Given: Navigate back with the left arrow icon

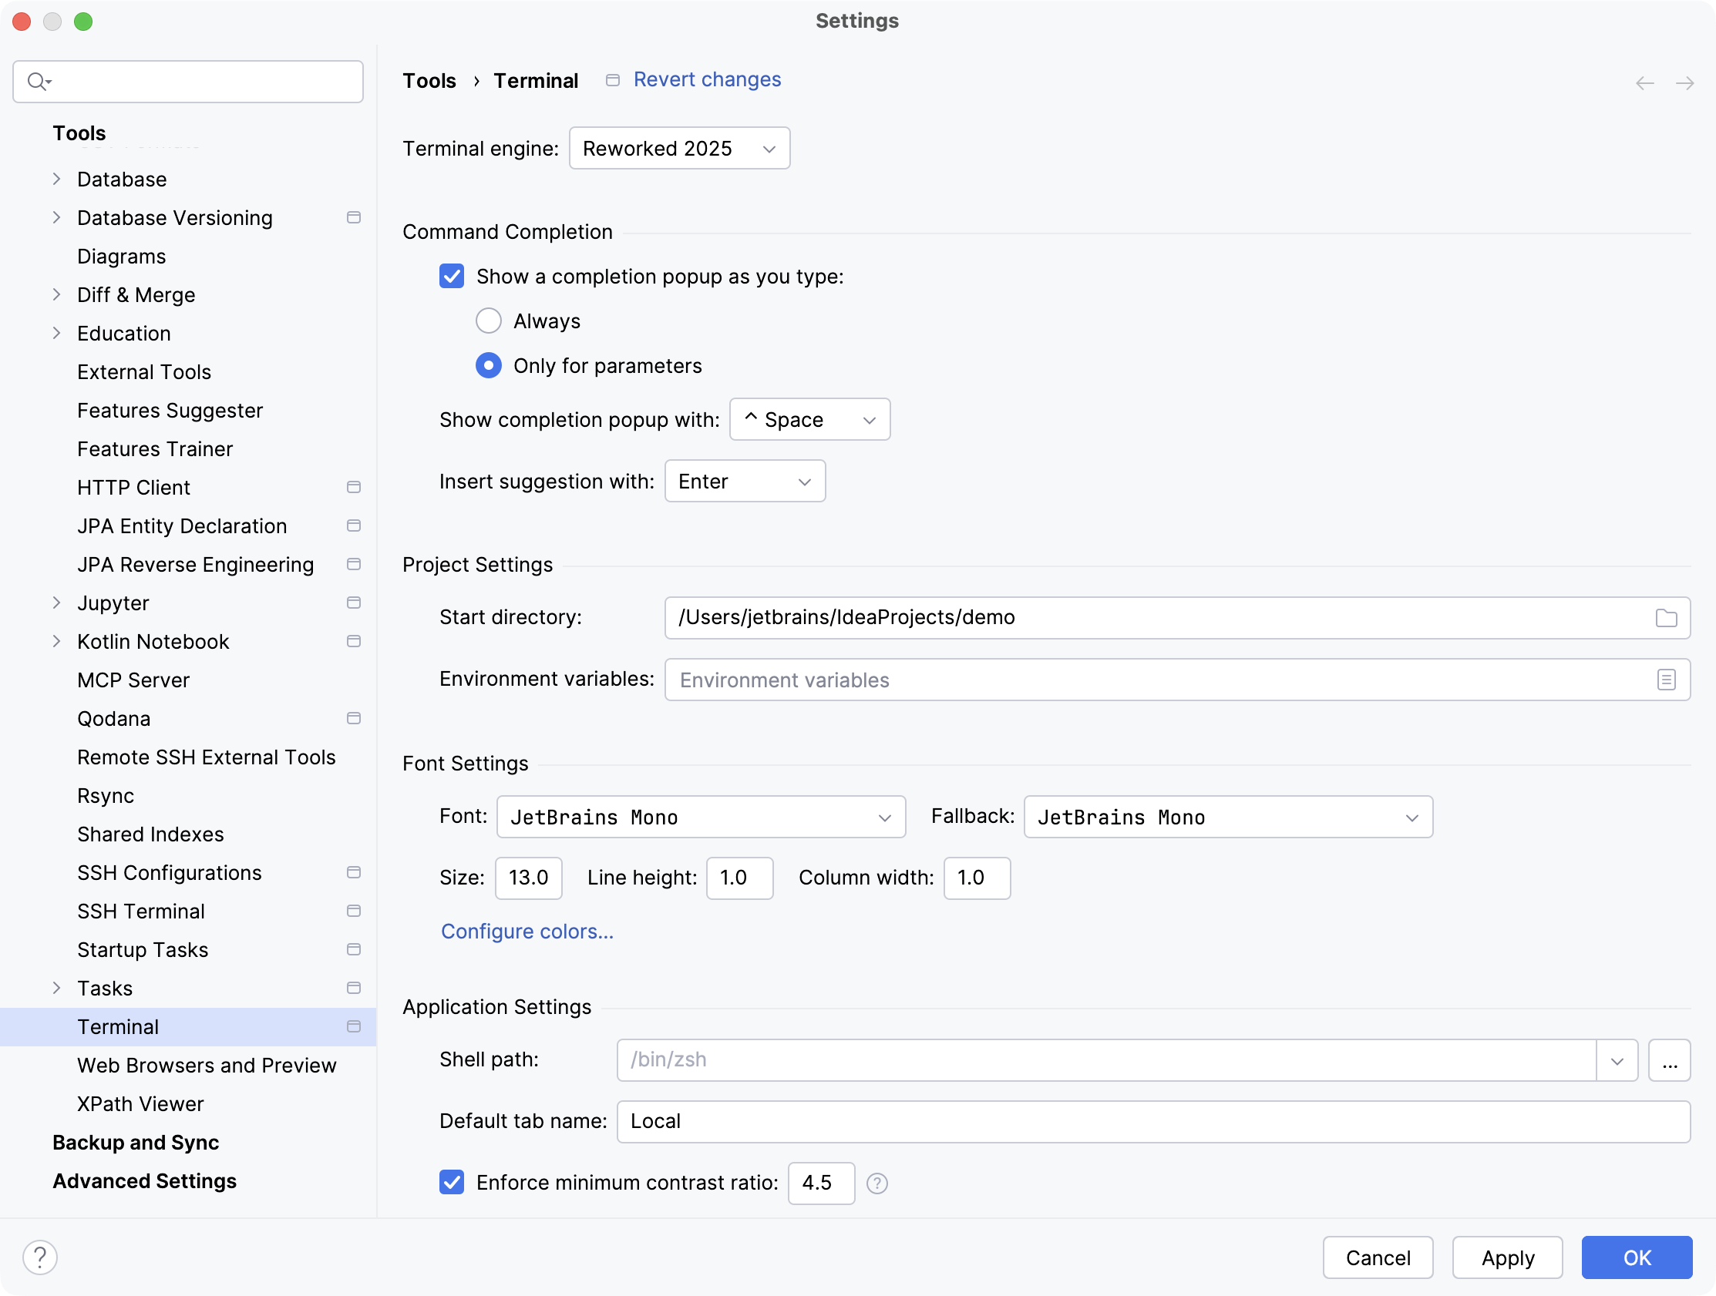Looking at the screenshot, I should click(x=1644, y=83).
